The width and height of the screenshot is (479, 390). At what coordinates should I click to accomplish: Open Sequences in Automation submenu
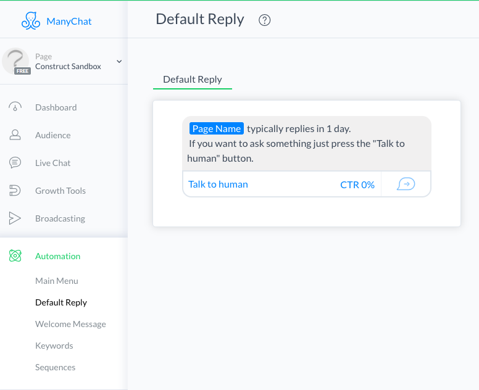tap(55, 367)
